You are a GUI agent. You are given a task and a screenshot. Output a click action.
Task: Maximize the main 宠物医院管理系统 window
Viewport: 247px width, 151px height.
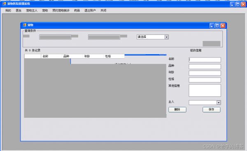[x=238, y=5]
